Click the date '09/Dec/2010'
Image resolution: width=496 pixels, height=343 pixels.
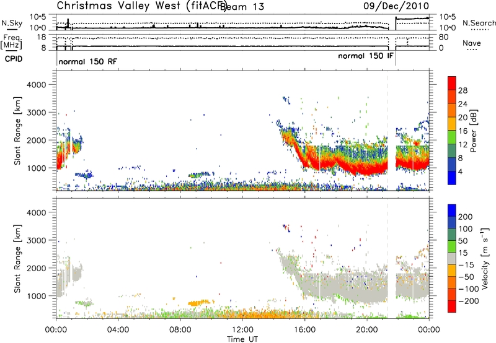coord(396,6)
